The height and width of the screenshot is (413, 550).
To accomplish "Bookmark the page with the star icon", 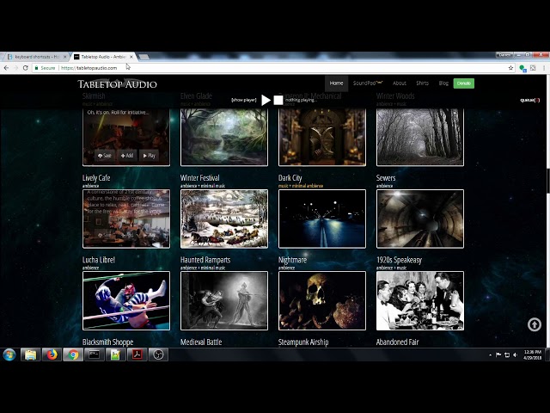I will pos(510,68).
